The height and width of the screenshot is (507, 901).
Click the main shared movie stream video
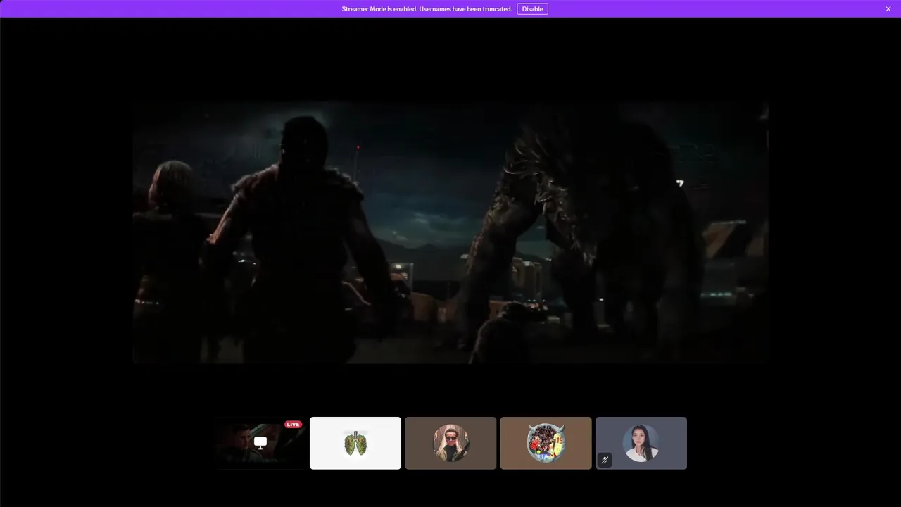tap(450, 232)
